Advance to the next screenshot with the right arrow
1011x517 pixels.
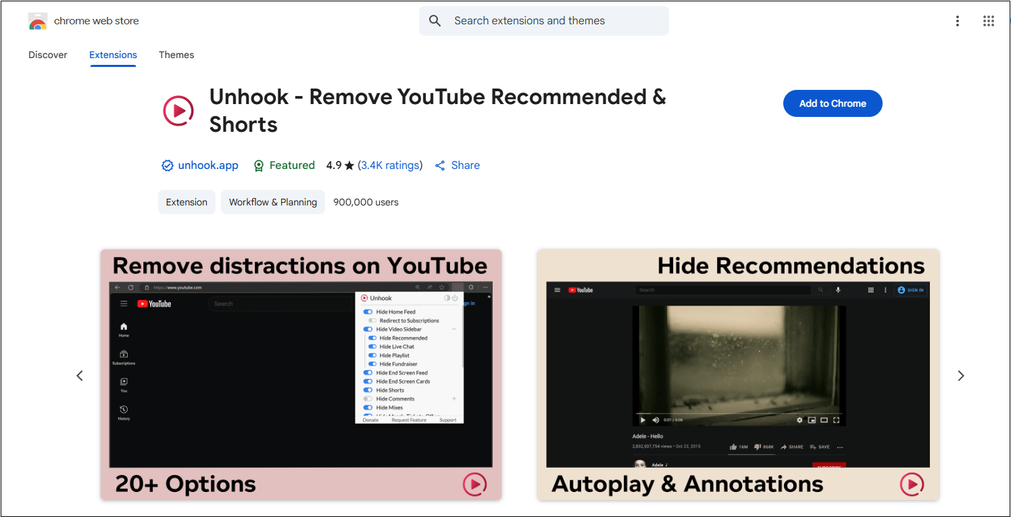click(961, 376)
